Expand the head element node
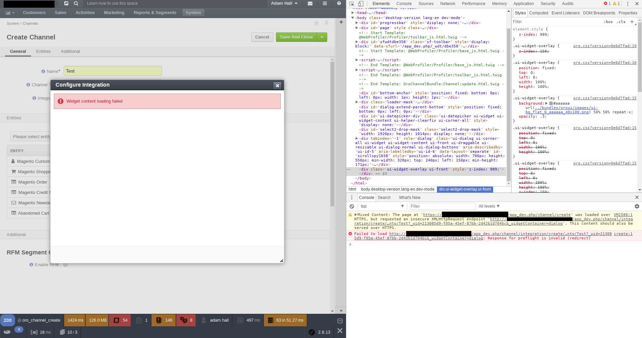The width and height of the screenshot is (642, 338). 353,13
